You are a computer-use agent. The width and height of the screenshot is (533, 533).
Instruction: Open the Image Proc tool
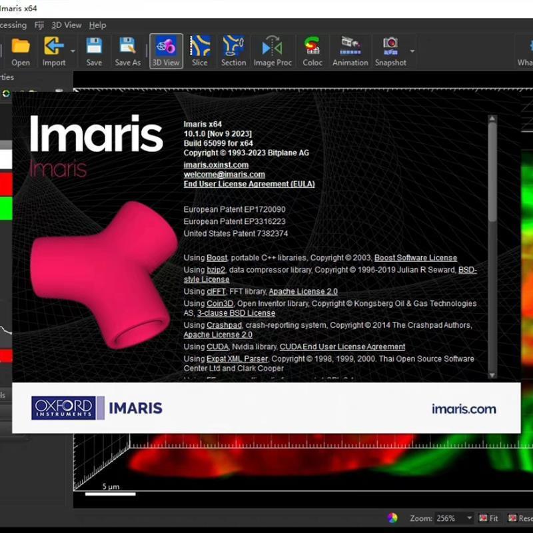tap(272, 52)
